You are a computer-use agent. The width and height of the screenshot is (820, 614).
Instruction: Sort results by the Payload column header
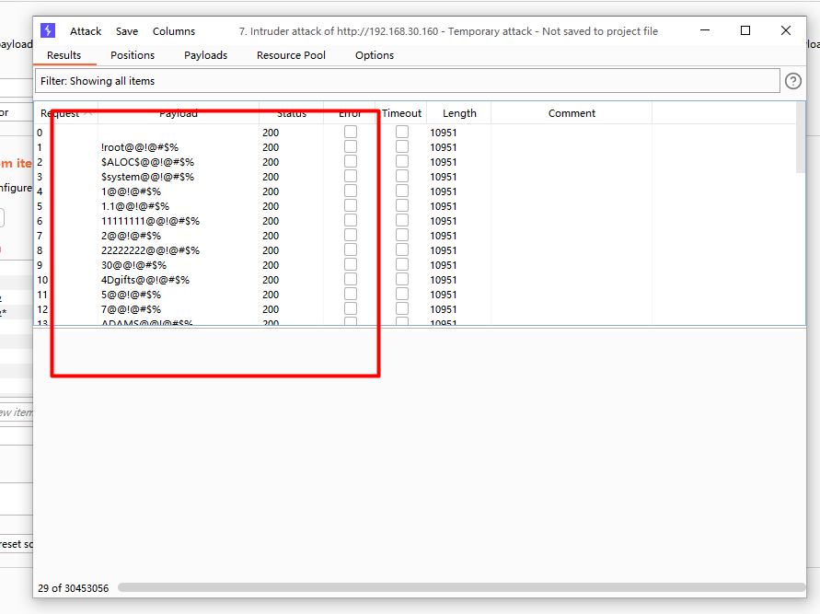(179, 112)
